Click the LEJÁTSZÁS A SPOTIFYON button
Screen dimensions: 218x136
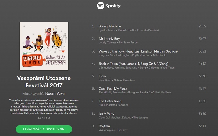click(44, 129)
